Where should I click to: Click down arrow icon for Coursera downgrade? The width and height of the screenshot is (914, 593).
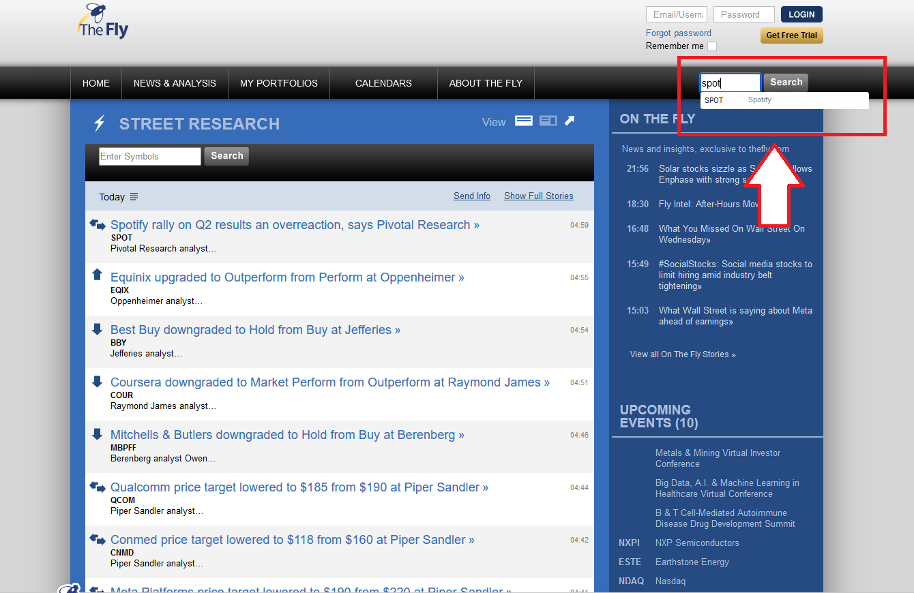tap(97, 382)
